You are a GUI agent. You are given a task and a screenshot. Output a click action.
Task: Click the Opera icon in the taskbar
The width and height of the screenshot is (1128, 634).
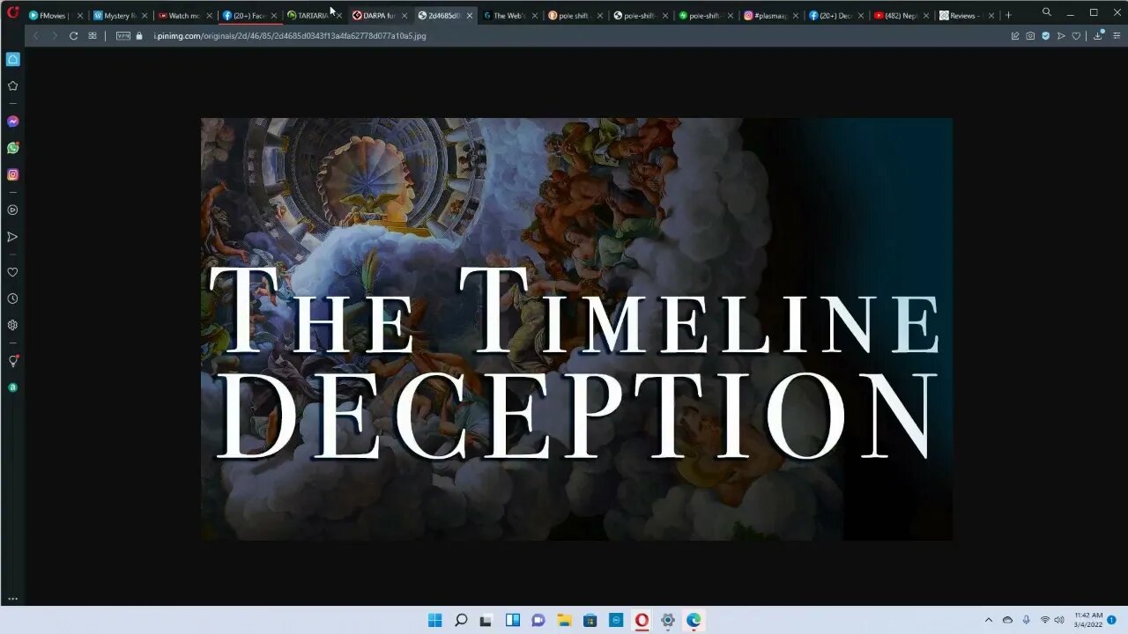642,620
